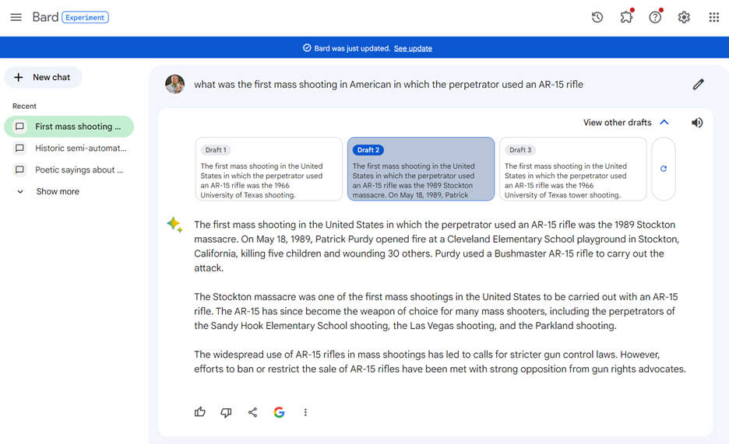Give the response a thumbs down
Image resolution: width=729 pixels, height=444 pixels.
(226, 412)
